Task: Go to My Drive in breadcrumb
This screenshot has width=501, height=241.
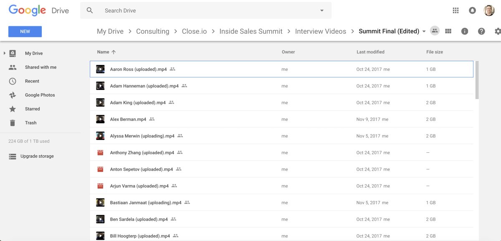Action: click(110, 31)
